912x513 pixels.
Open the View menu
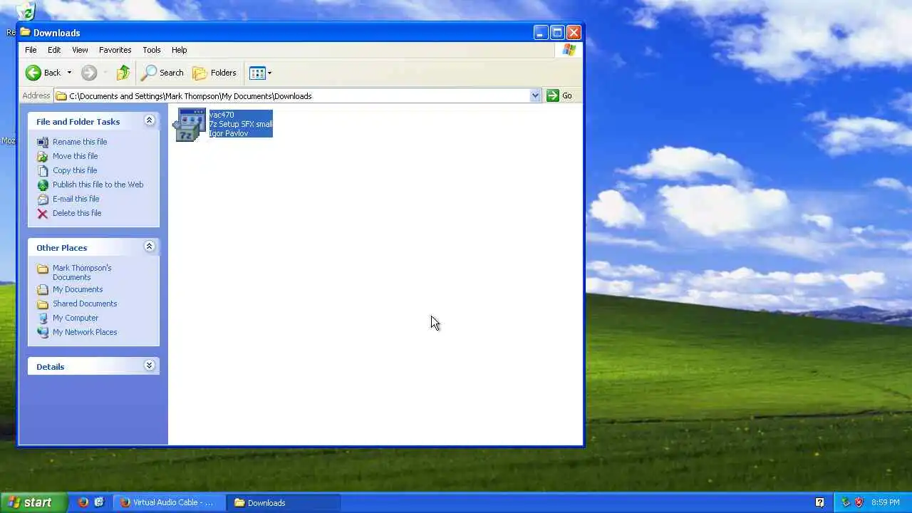click(x=80, y=50)
